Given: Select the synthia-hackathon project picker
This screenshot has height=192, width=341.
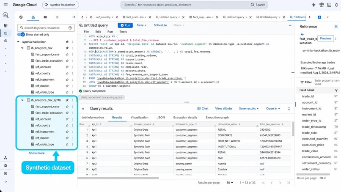Looking at the screenshot, I should pyautogui.click(x=60, y=5).
